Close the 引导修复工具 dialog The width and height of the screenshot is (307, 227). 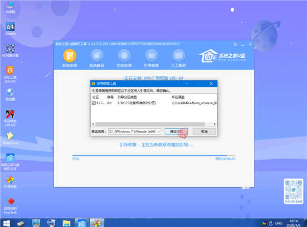pos(211,83)
